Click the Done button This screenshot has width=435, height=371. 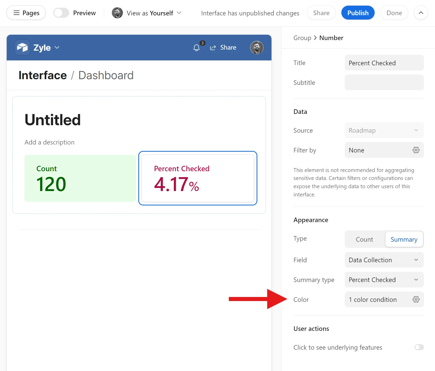(394, 13)
